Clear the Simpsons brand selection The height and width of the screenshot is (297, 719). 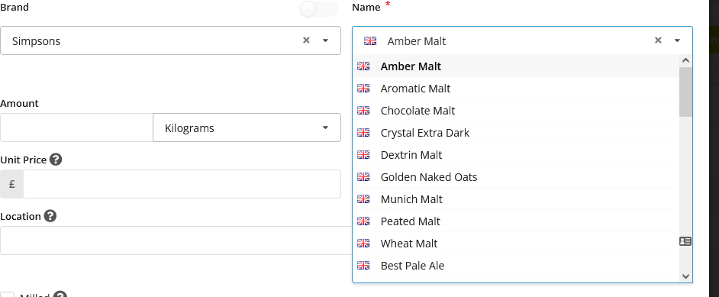pos(306,40)
